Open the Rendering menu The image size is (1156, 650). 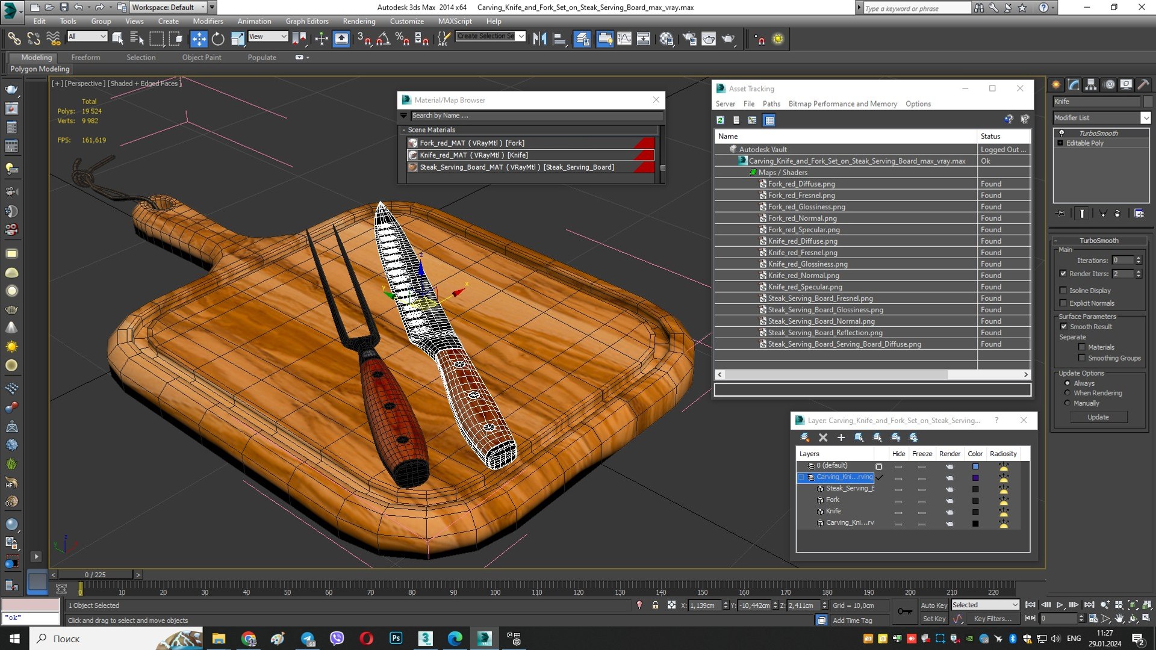click(x=359, y=21)
